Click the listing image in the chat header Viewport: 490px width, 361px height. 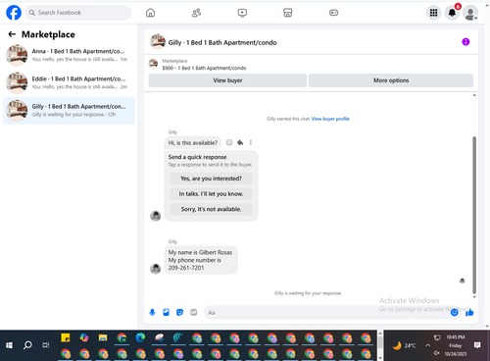coord(158,42)
